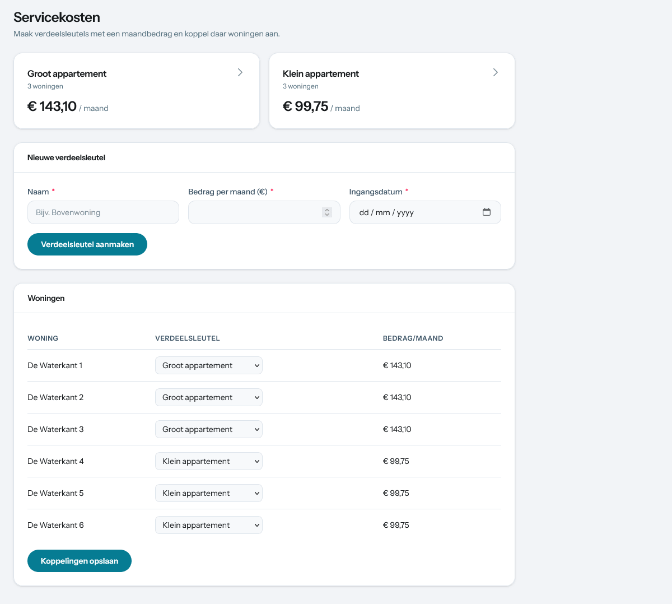672x604 pixels.
Task: Click De Waterkant 4 row name
Action: pyautogui.click(x=55, y=461)
